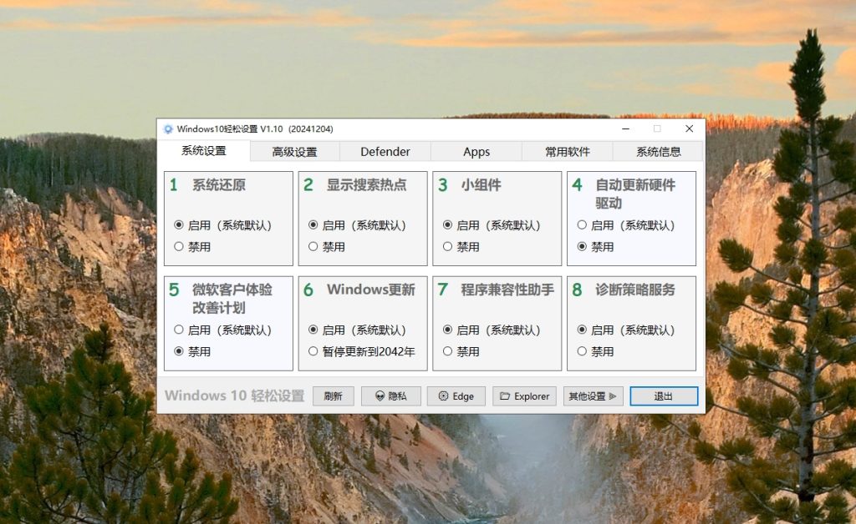Select 启用 for 程序兼容性助手
The width and height of the screenshot is (856, 524).
coord(492,330)
